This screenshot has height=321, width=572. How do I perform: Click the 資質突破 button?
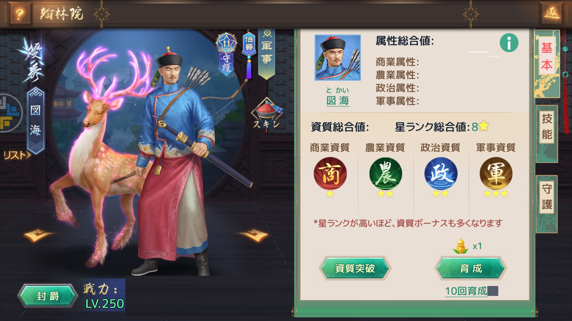(x=355, y=268)
